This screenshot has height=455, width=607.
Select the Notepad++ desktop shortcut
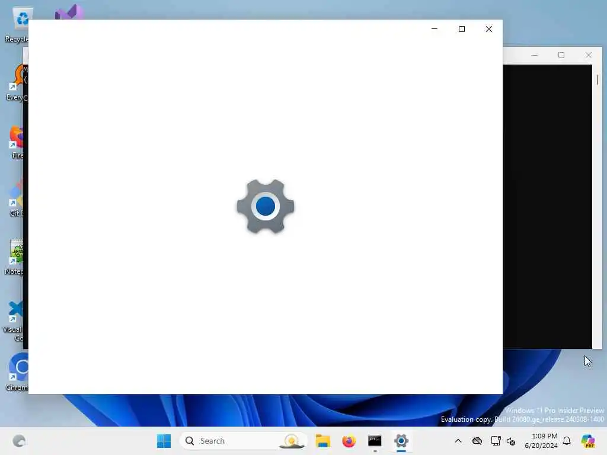[x=15, y=257]
